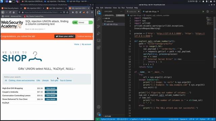Click the FoxyProxy fox extension icon
The height and width of the screenshot is (121, 216).
(84, 12)
